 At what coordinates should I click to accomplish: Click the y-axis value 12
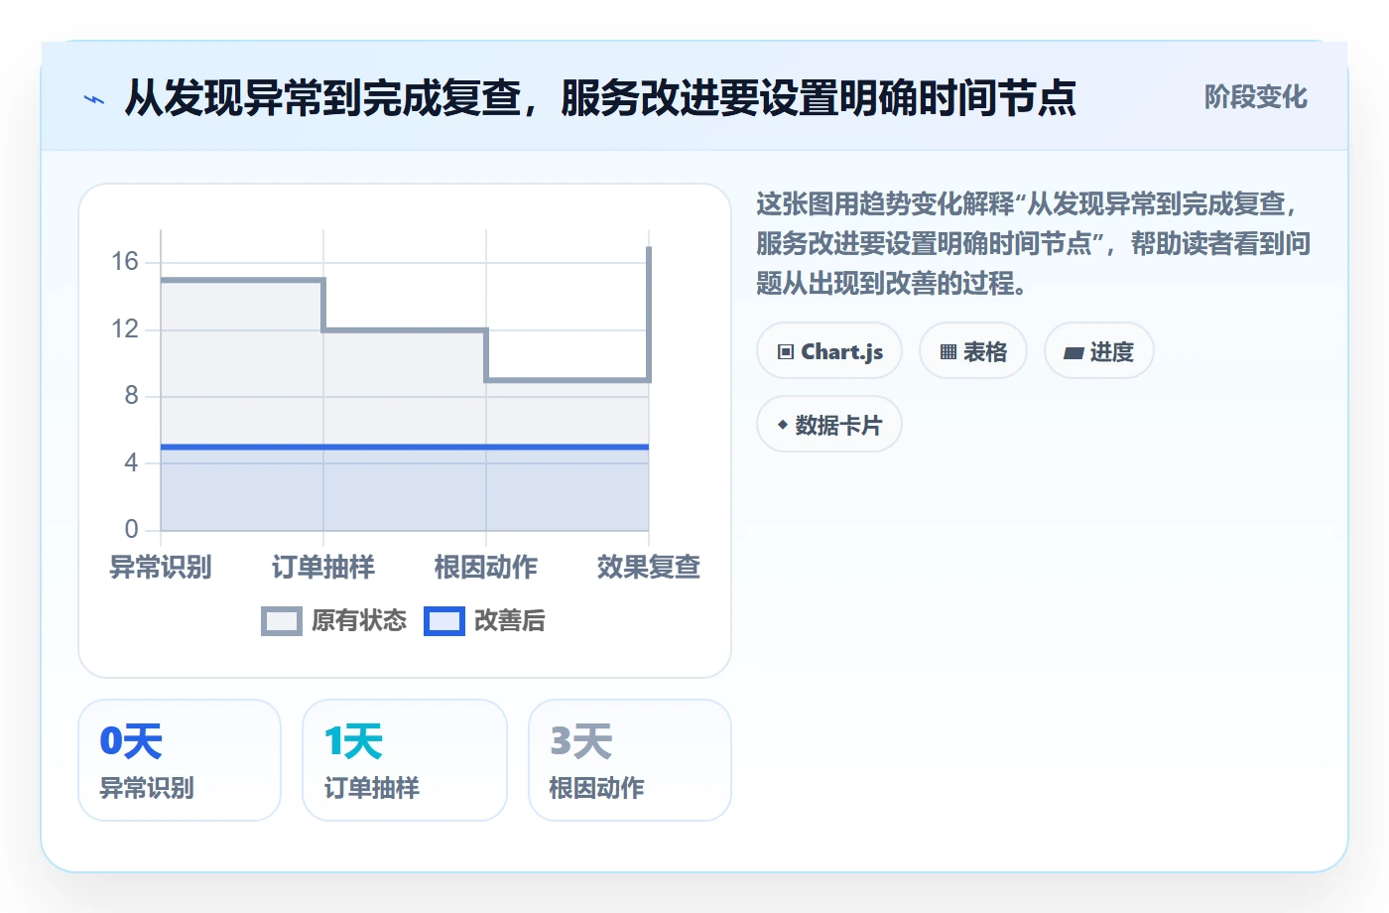coord(125,328)
